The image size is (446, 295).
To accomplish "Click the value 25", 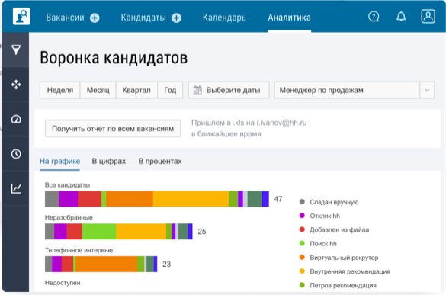I will pyautogui.click(x=202, y=232).
